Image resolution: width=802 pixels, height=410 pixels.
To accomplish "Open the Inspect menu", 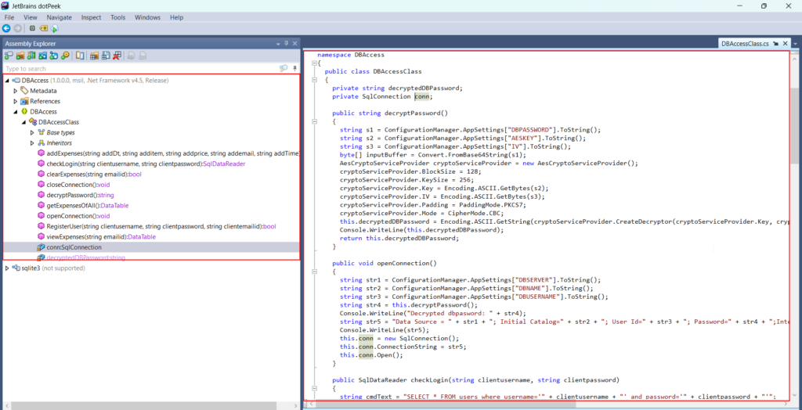I will 91,16.
